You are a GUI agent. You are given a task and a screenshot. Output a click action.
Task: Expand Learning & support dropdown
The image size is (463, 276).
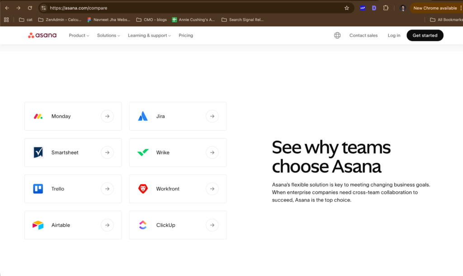(x=149, y=35)
